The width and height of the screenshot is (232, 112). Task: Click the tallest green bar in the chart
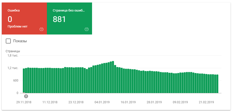tap(113, 77)
